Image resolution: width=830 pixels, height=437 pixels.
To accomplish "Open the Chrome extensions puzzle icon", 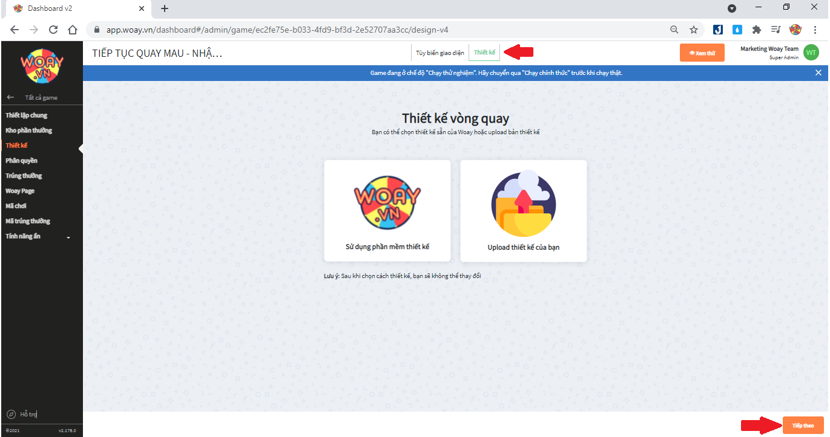I will click(x=756, y=30).
